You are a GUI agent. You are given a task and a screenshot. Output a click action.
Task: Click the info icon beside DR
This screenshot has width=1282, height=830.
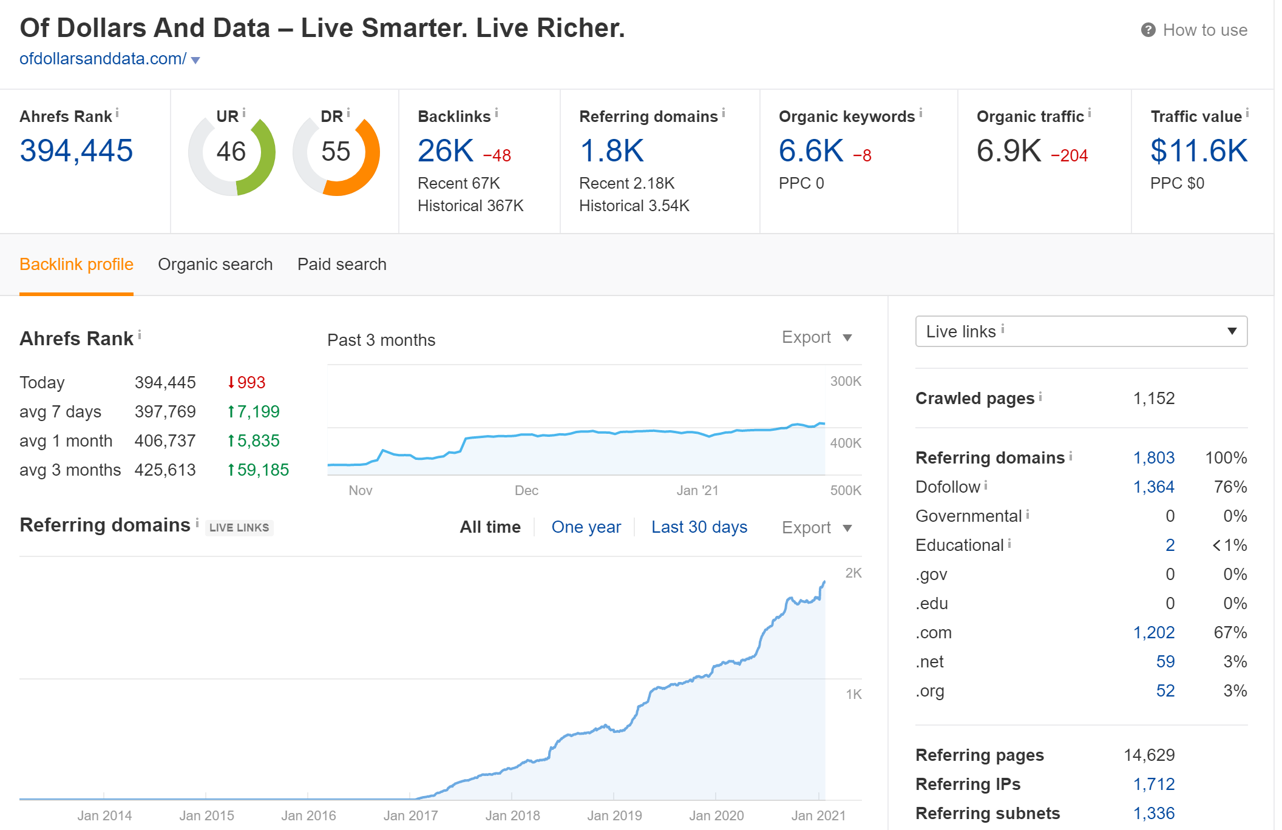click(348, 112)
